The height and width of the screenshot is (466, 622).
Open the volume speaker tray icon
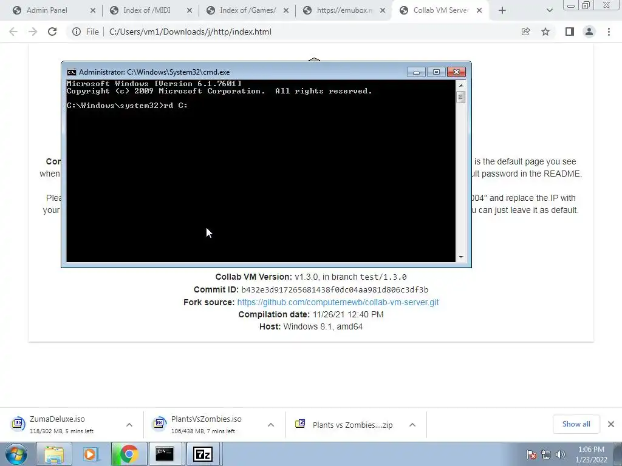[561, 454]
